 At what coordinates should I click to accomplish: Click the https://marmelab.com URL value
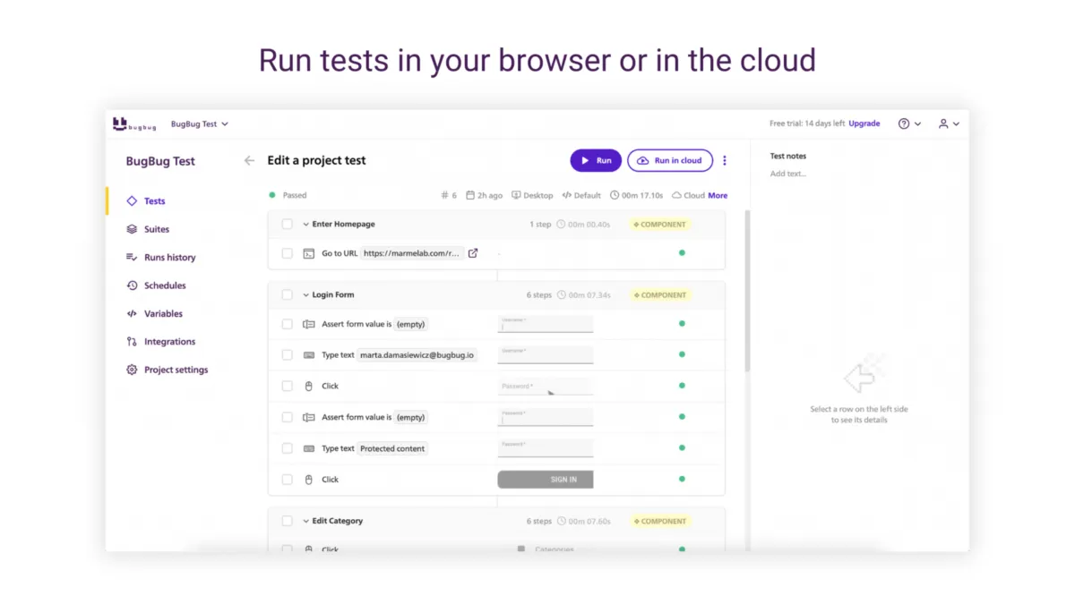point(413,253)
